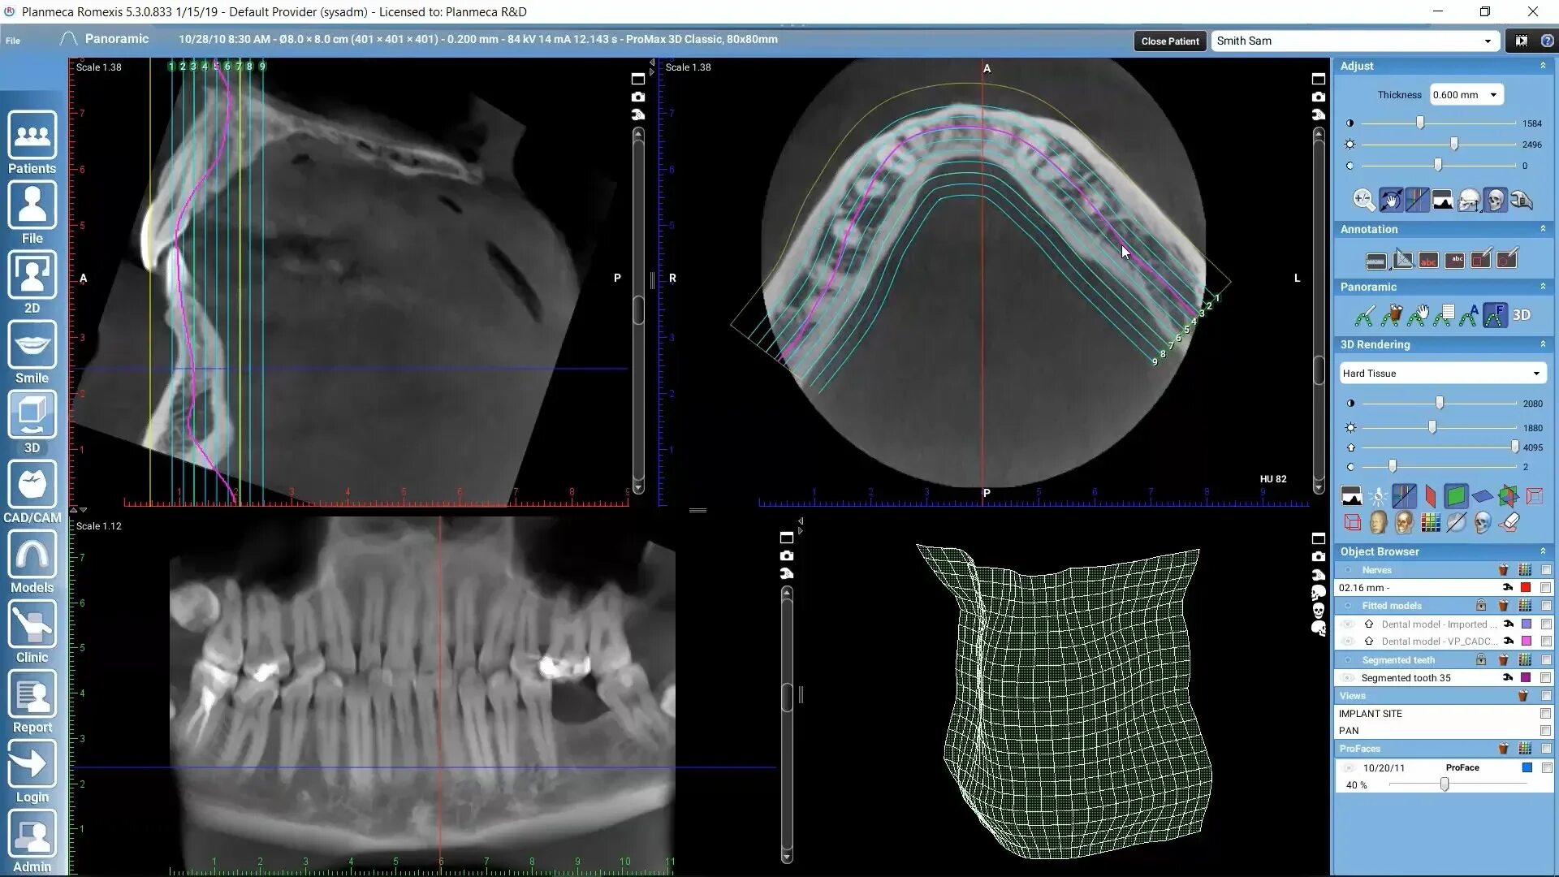Viewport: 1559px width, 877px height.
Task: Check the 02.16 mm nerve checkbox
Action: [1546, 588]
